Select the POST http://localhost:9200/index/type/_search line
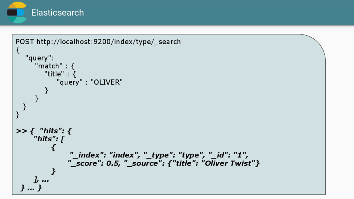This screenshot has height=199, width=354. point(98,42)
